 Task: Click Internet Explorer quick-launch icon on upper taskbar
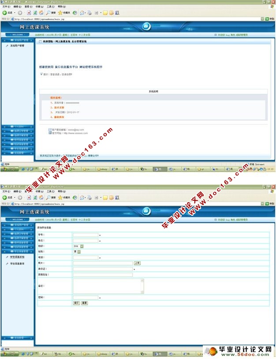(23, 169)
